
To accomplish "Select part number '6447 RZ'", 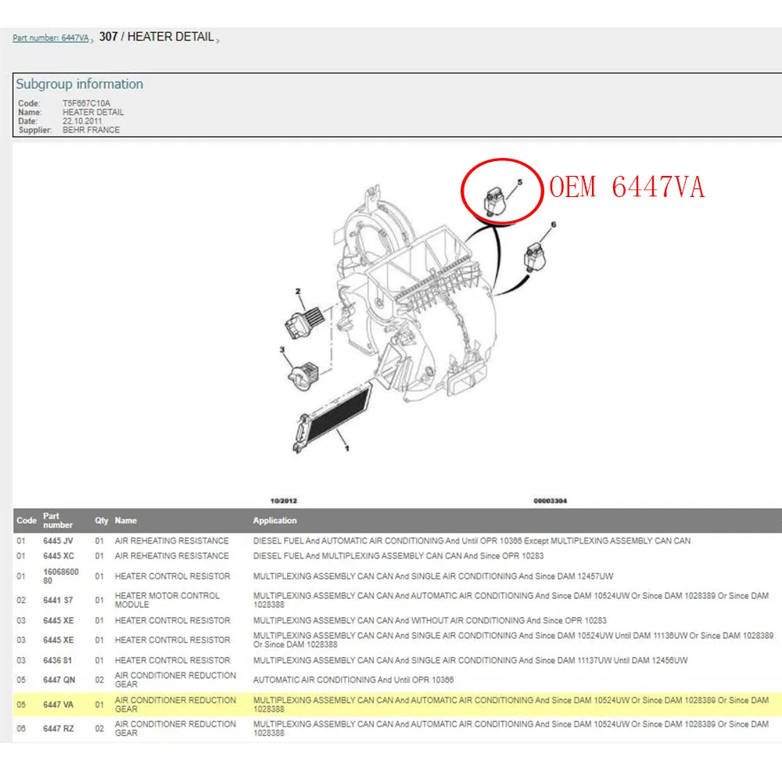I will click(x=59, y=729).
